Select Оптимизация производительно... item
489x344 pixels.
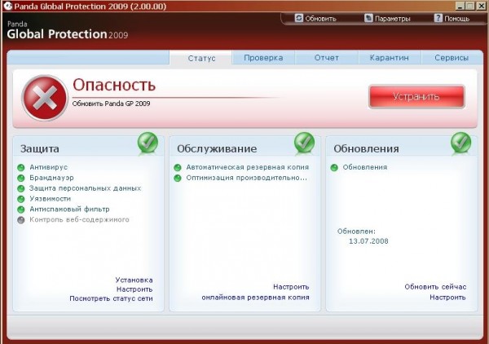pyautogui.click(x=246, y=178)
